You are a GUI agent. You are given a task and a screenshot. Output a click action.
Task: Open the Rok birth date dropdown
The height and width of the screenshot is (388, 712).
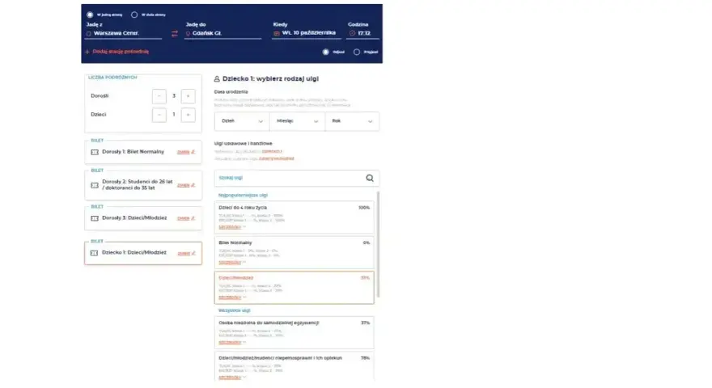click(x=352, y=121)
